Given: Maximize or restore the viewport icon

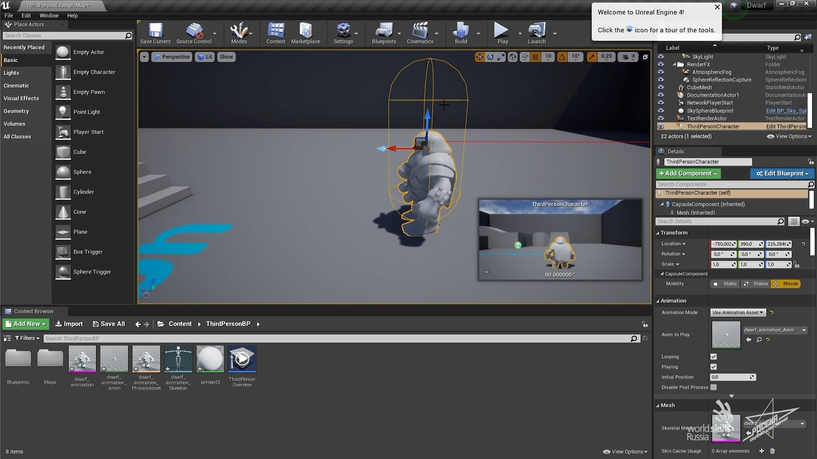Looking at the screenshot, I should [645, 57].
